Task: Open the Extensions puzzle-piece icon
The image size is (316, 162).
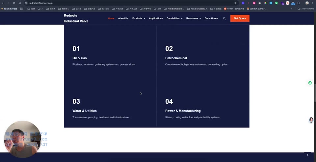Action: pyautogui.click(x=299, y=3)
